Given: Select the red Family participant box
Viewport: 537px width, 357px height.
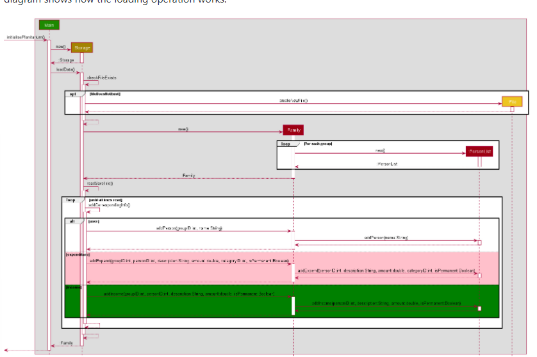Looking at the screenshot, I should (x=293, y=130).
